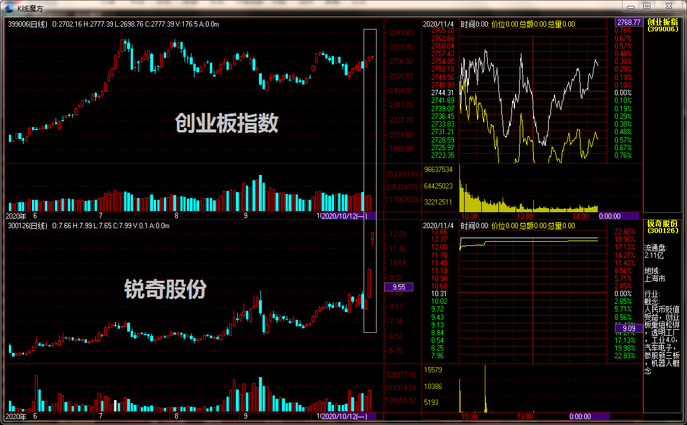Click the 流通盘 2.11亿 info text
687x425 pixels.
[x=656, y=252]
